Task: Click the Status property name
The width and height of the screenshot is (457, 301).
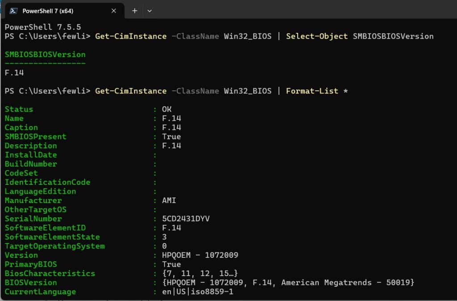Action: (x=19, y=110)
